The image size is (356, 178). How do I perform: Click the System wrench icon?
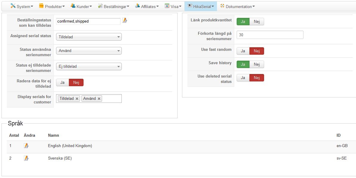(13, 6)
